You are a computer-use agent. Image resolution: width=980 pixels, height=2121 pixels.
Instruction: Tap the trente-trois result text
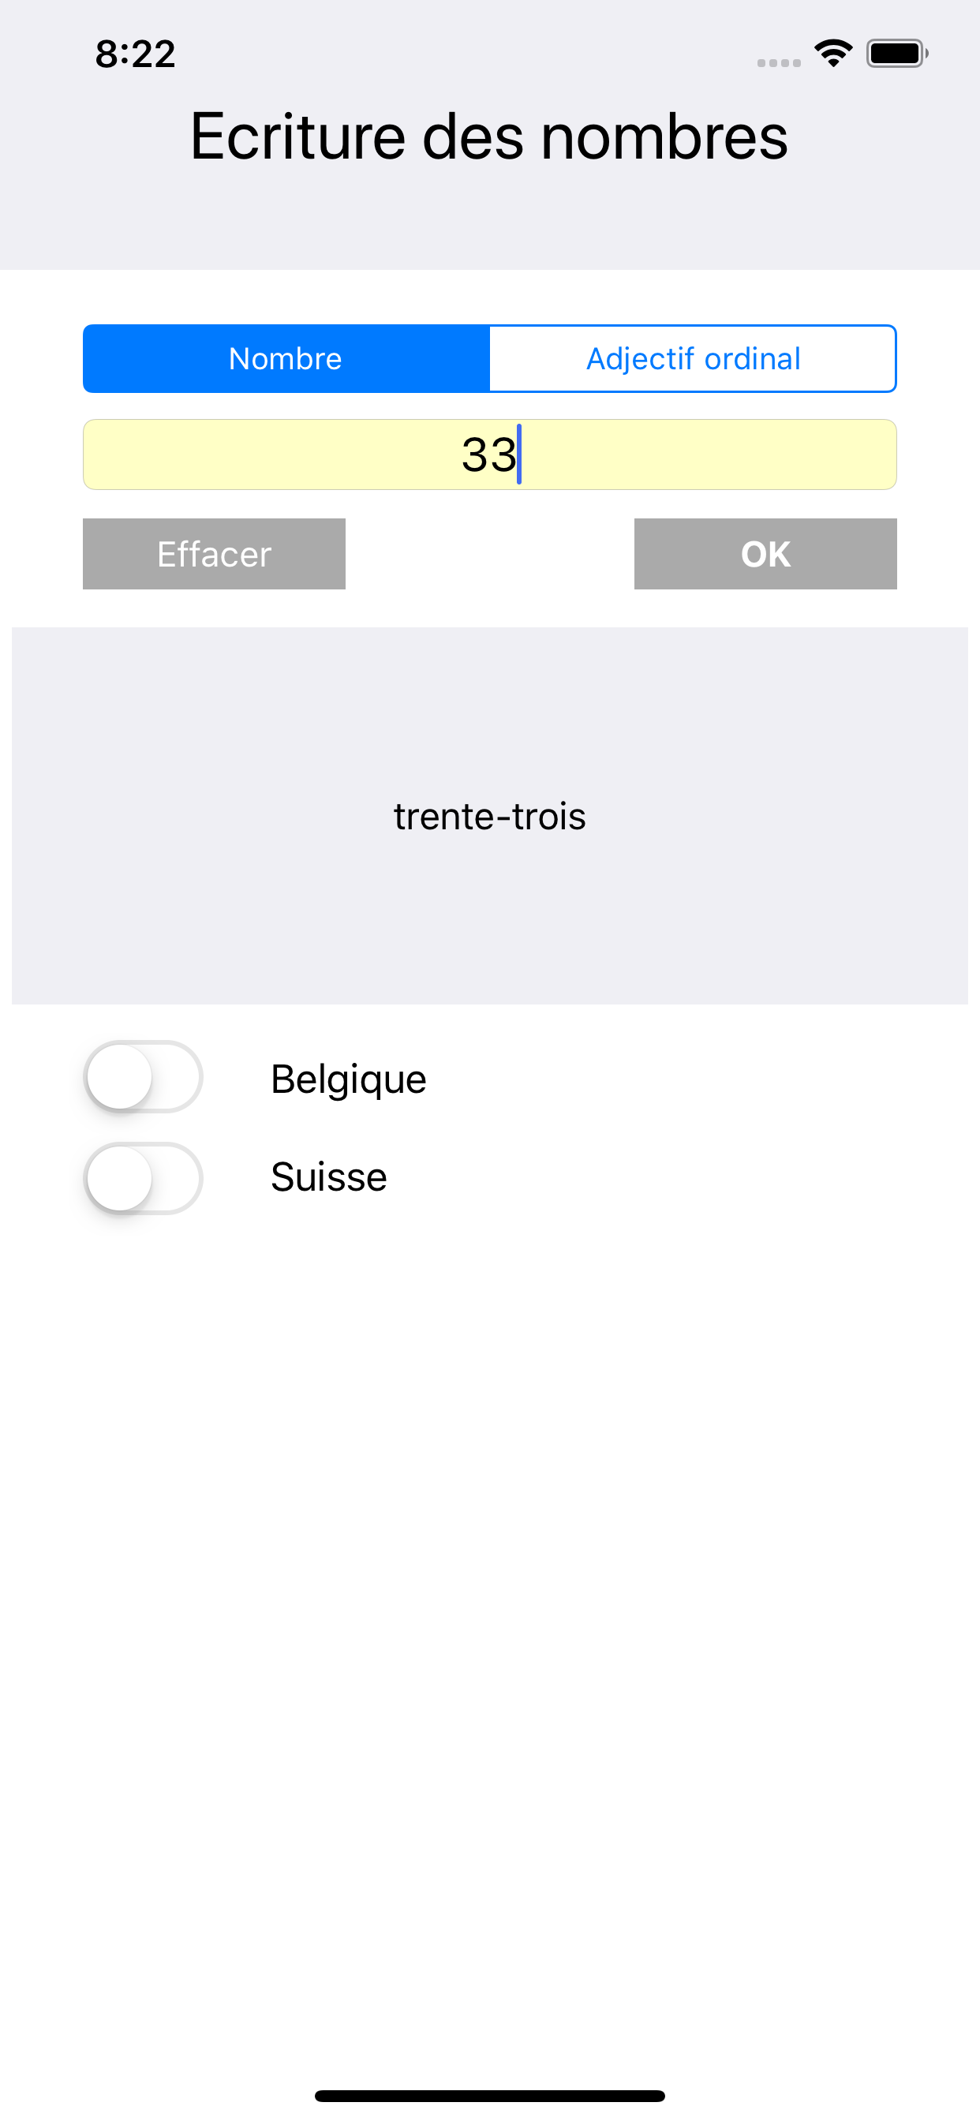click(489, 817)
